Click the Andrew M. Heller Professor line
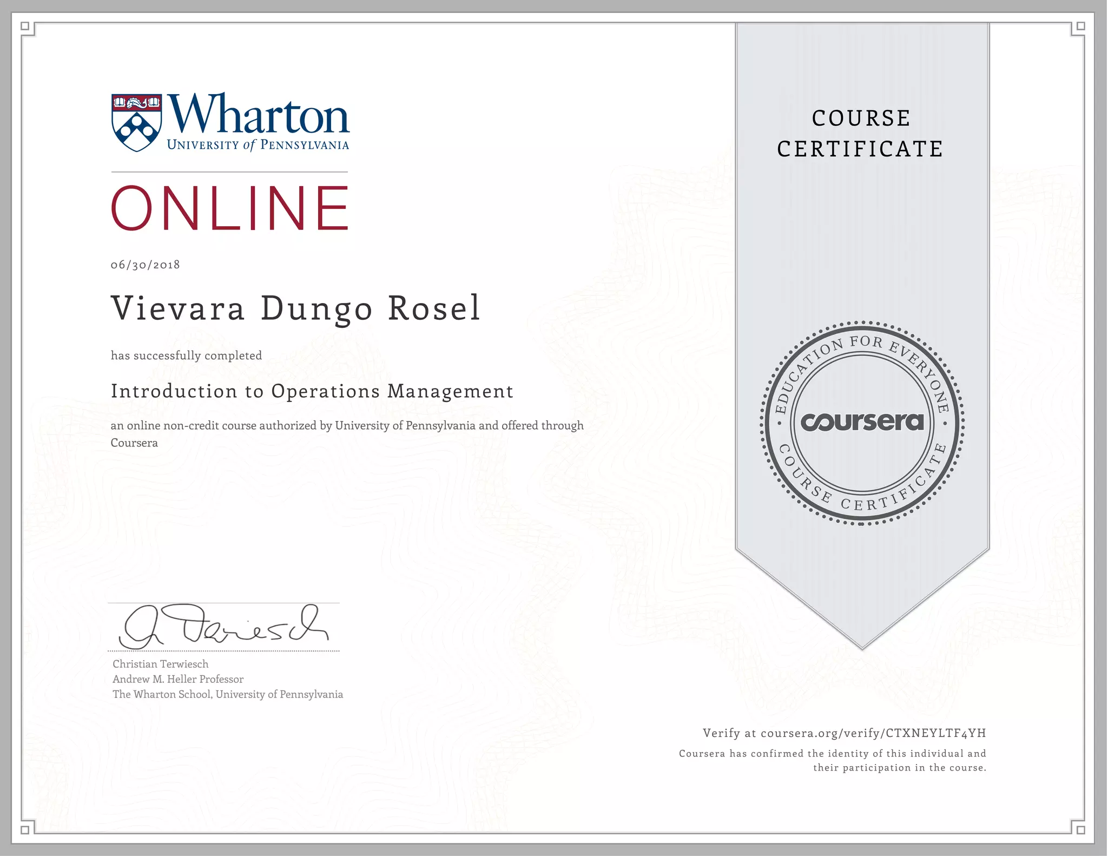 tap(178, 679)
